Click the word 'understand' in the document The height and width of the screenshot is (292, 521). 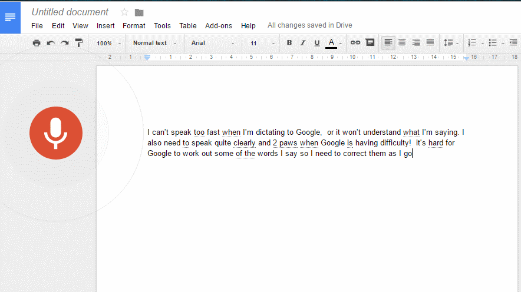tap(382, 132)
